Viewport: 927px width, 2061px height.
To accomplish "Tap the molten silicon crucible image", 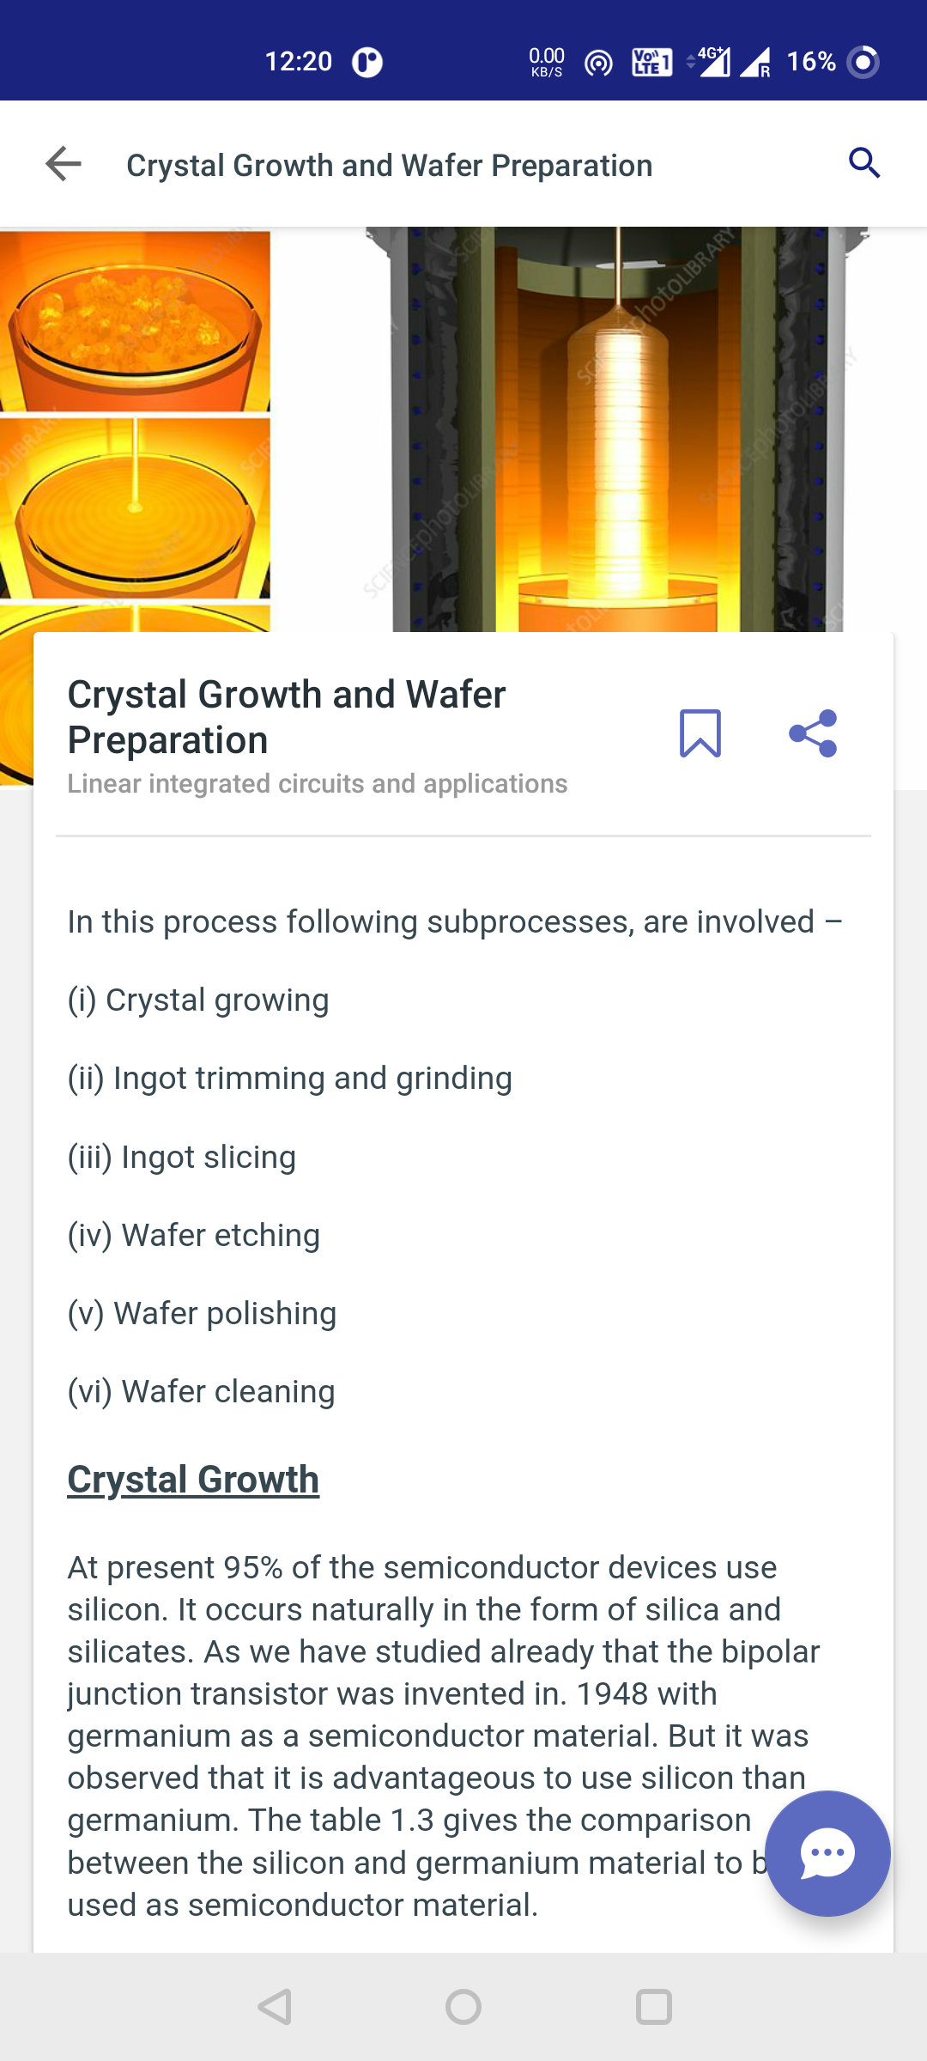I will 136,322.
